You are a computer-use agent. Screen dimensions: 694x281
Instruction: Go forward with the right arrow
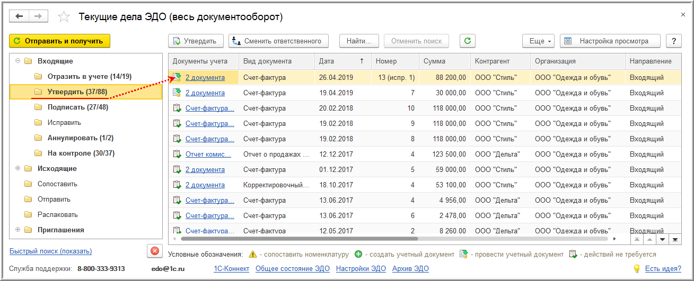click(38, 16)
